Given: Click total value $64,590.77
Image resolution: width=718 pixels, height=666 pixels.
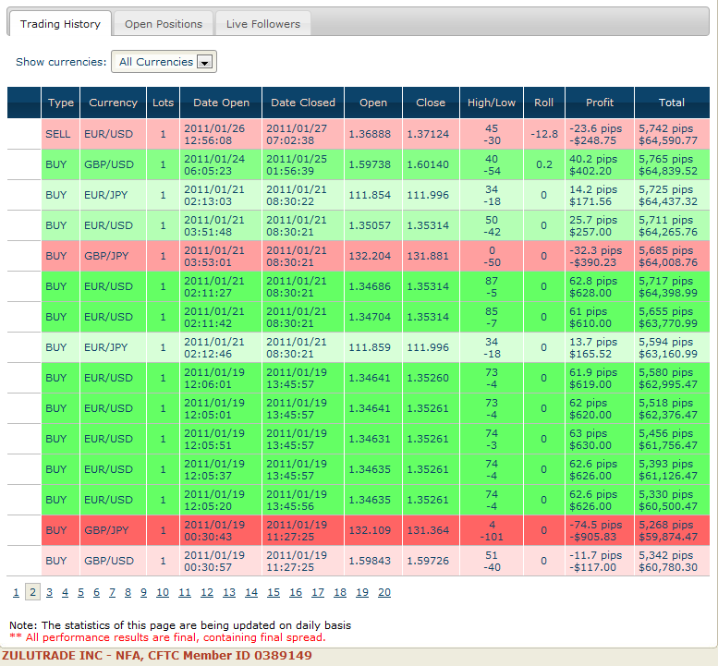Looking at the screenshot, I should 668,140.
